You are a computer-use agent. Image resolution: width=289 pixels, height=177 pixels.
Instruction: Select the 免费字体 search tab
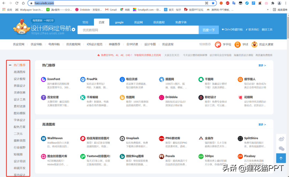181,22
